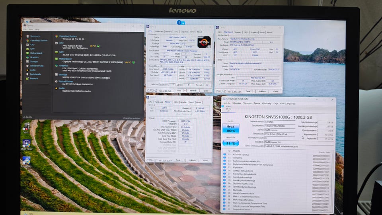Switch to Bench tab in first CPU-Z window
Image resolution: width=382 pixels, height=215 pixels.
click(x=192, y=32)
